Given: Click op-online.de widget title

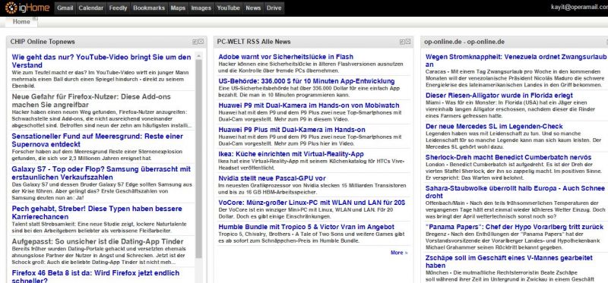Looking at the screenshot, I should (x=464, y=42).
